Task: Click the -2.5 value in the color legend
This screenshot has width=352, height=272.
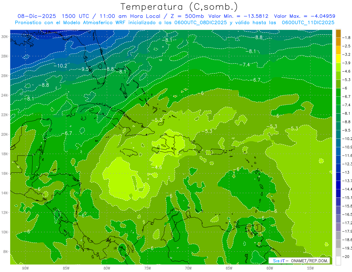Action: 346,46
